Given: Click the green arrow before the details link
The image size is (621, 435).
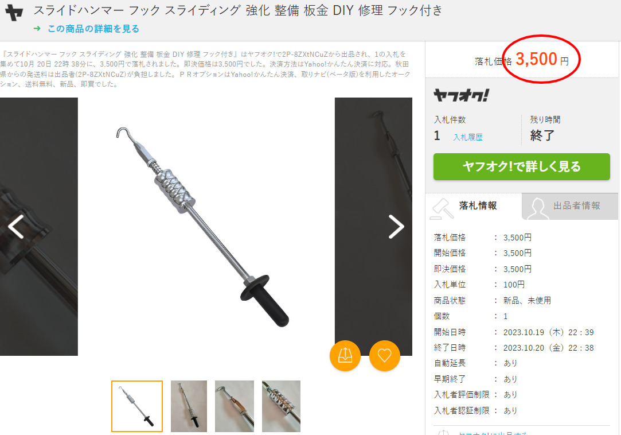Looking at the screenshot, I should [37, 29].
